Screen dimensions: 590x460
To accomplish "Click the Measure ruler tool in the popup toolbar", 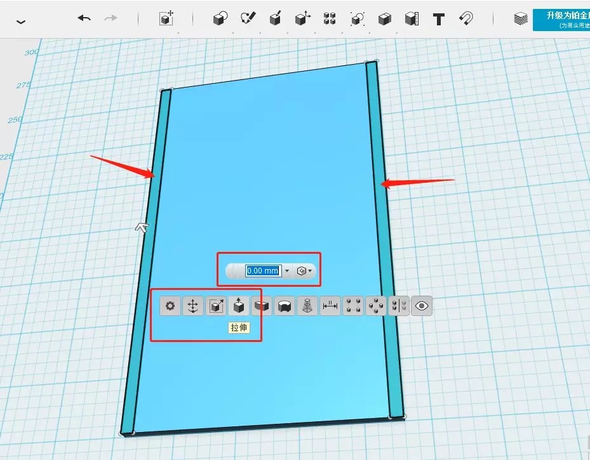I will [x=330, y=306].
